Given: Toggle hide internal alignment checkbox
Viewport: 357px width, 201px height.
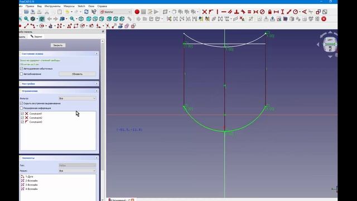Looking at the screenshot, I should [21, 103].
